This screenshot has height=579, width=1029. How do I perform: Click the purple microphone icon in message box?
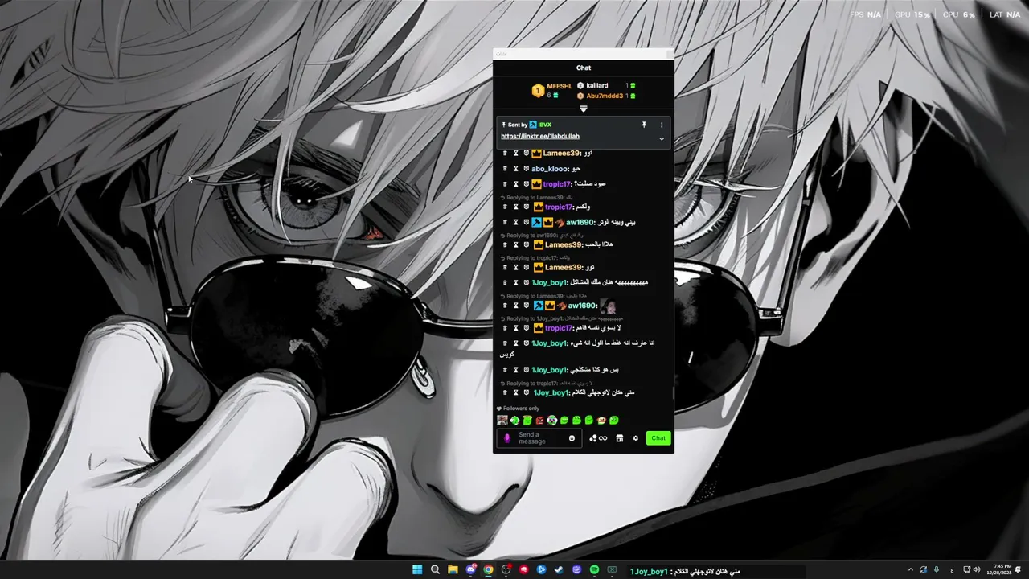(506, 438)
